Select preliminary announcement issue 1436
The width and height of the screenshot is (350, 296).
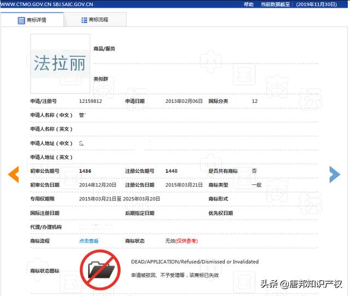click(x=85, y=171)
